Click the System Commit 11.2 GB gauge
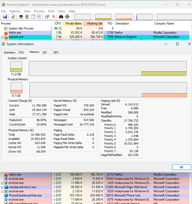The width and height of the screenshot is (192, 204). click(x=16, y=67)
